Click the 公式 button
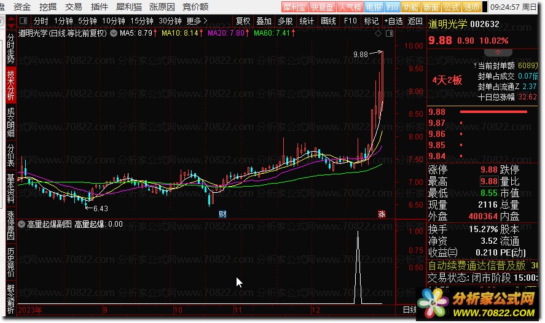 452,7
